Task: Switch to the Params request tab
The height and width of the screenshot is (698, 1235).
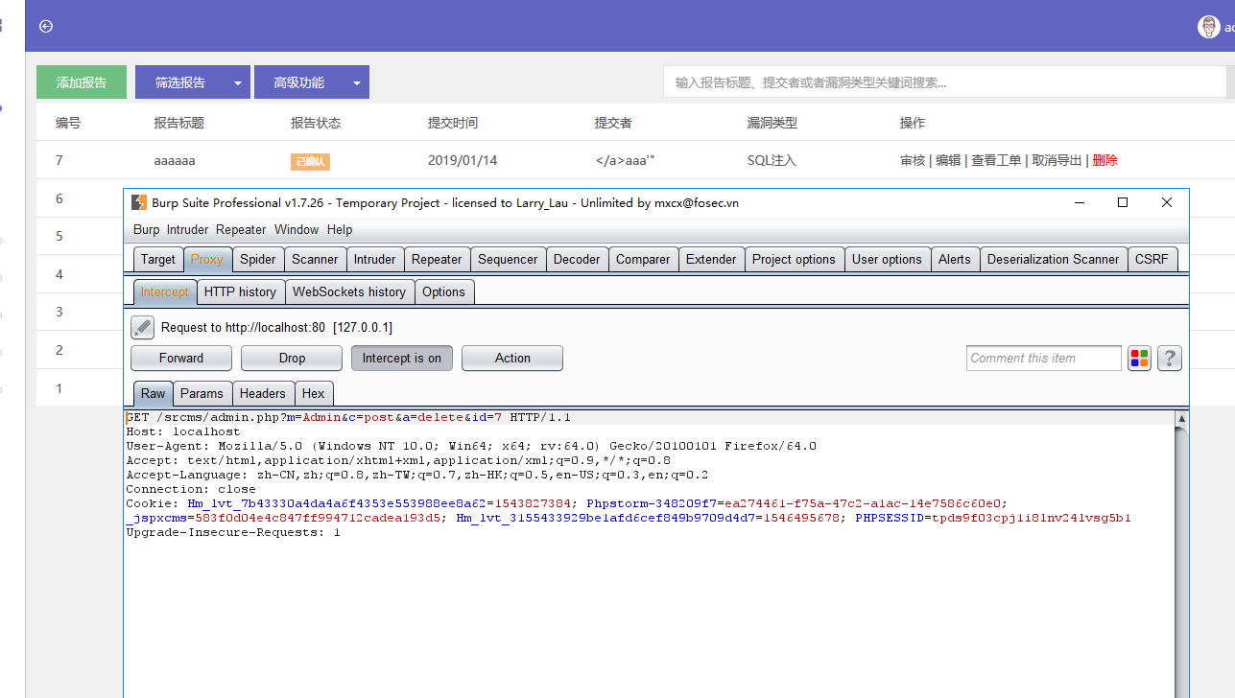Action: pos(202,393)
